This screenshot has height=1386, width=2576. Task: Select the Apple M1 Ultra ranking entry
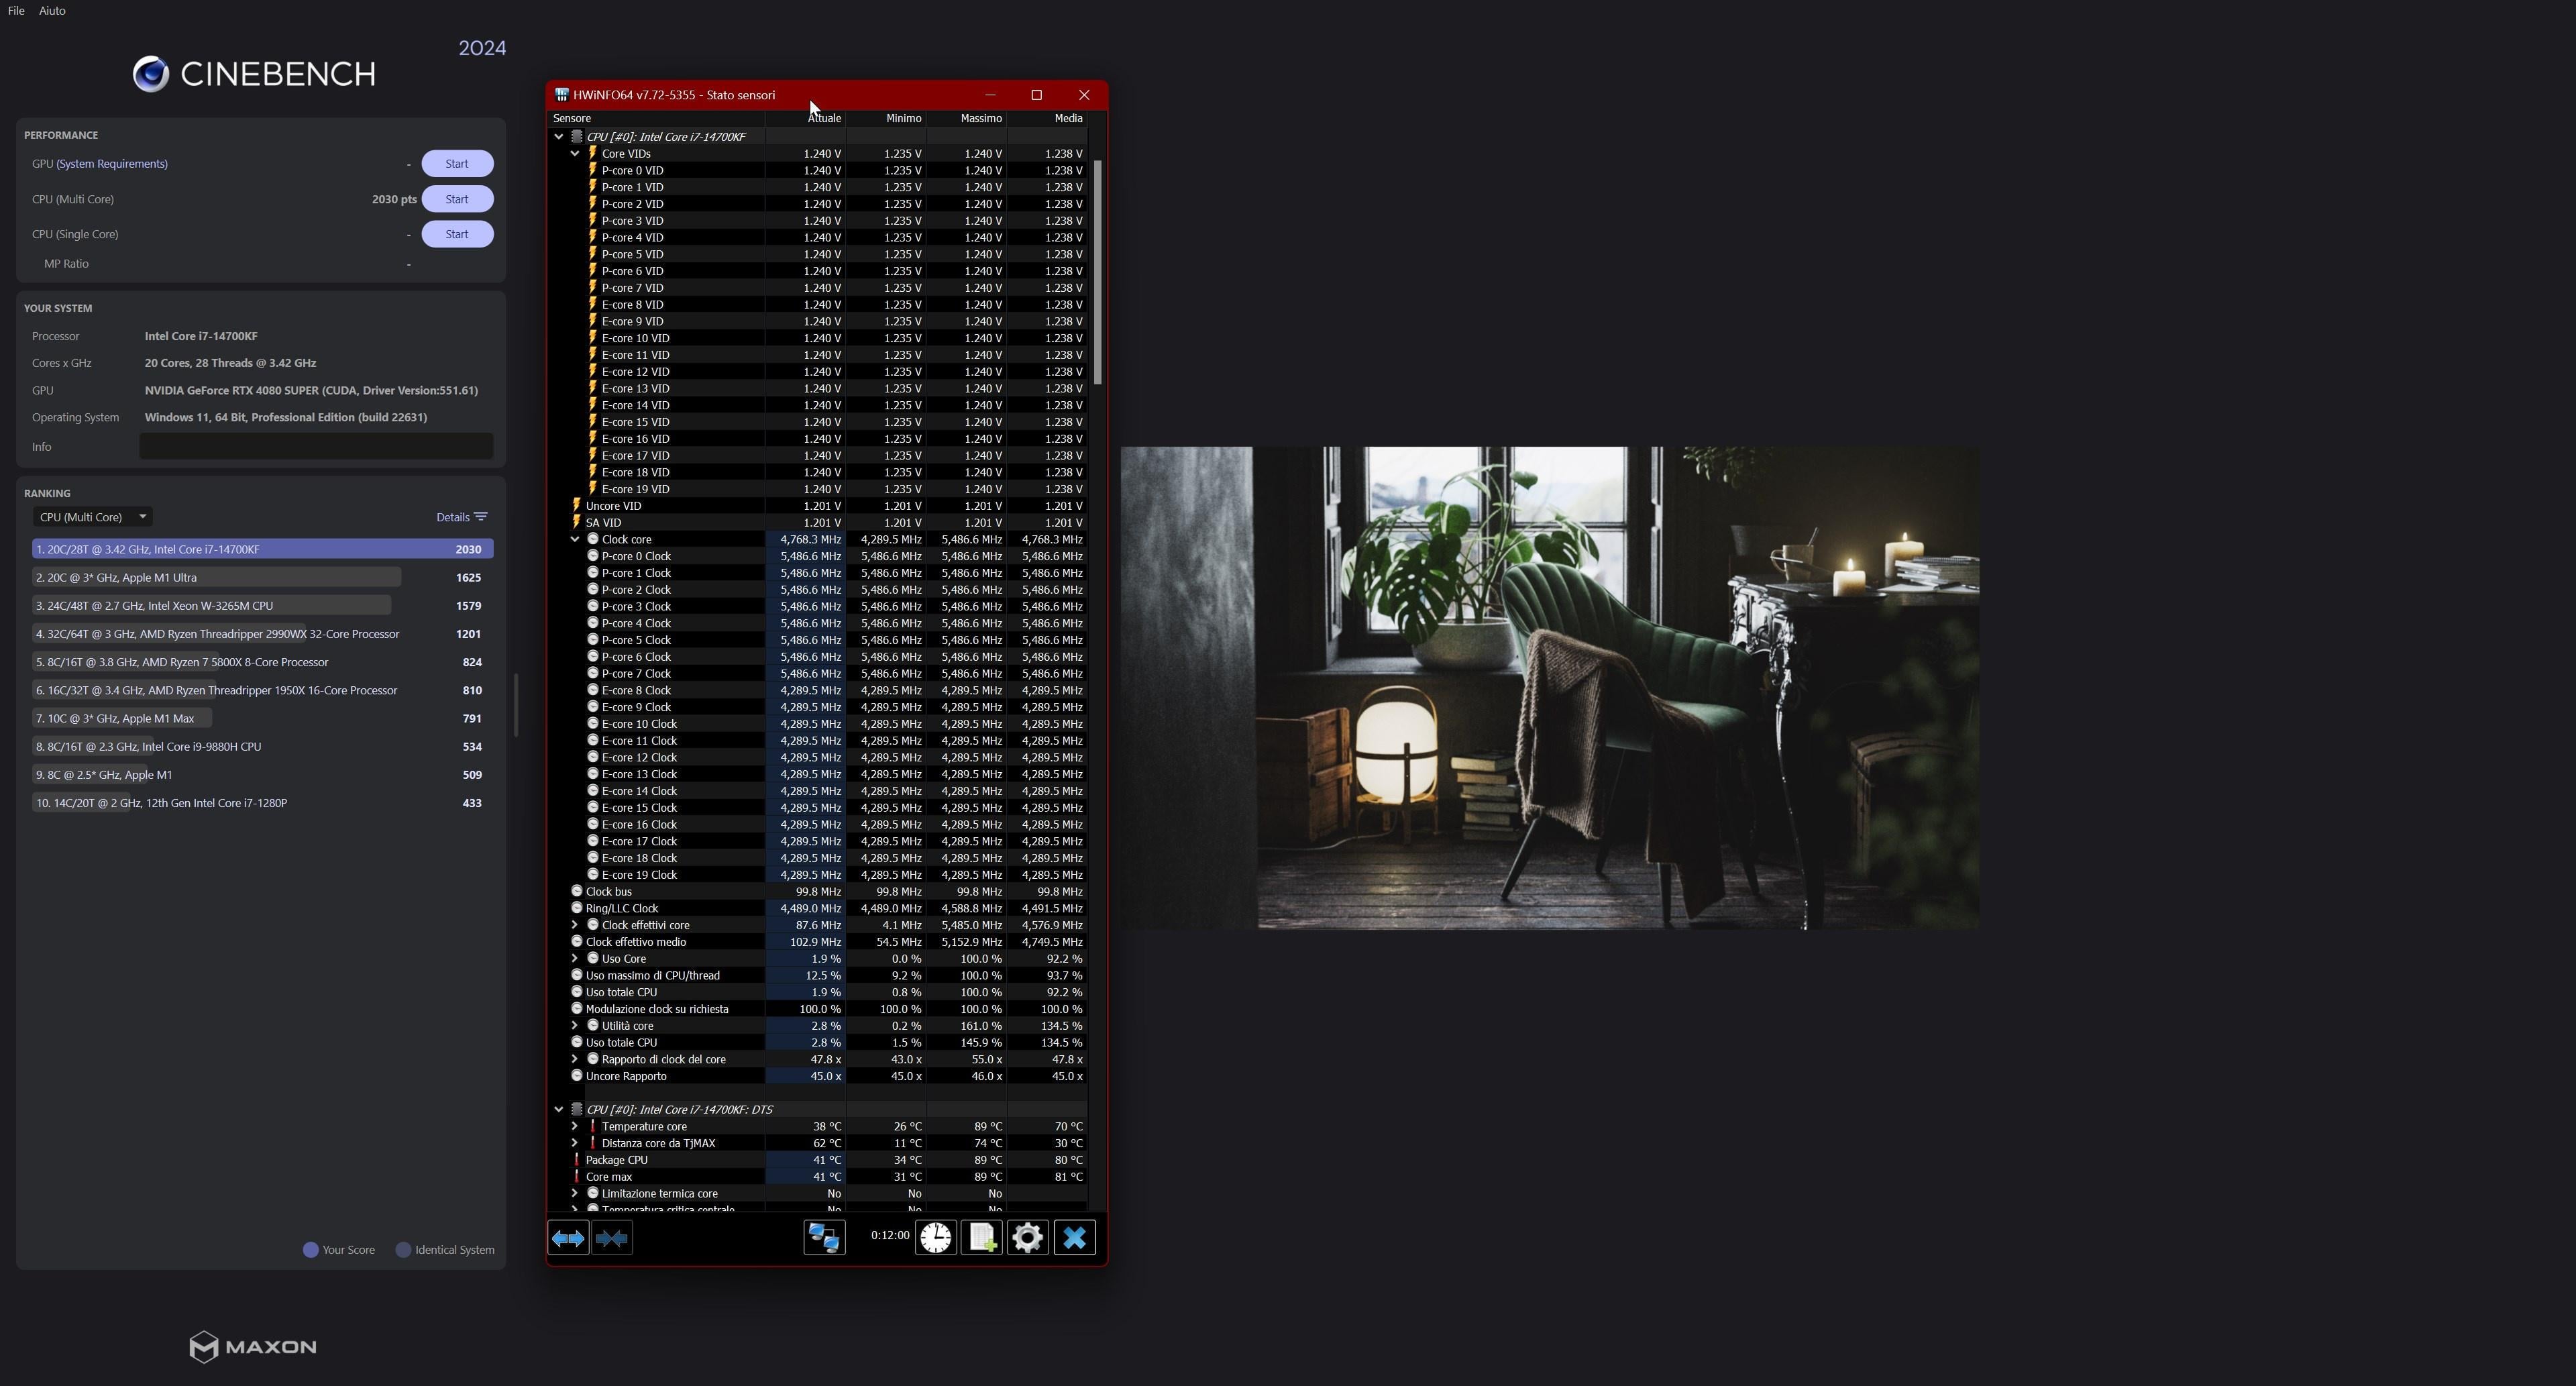[x=262, y=577]
